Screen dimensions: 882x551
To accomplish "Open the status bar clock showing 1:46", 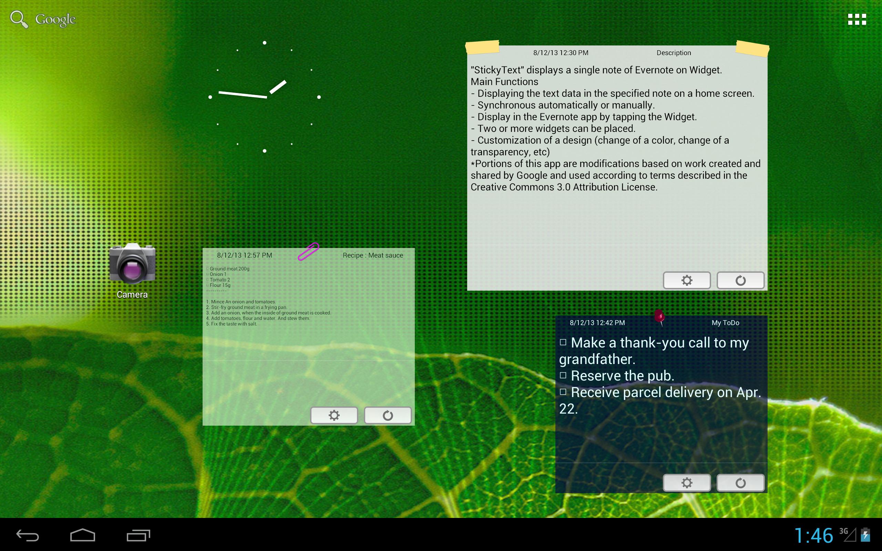I will [813, 535].
